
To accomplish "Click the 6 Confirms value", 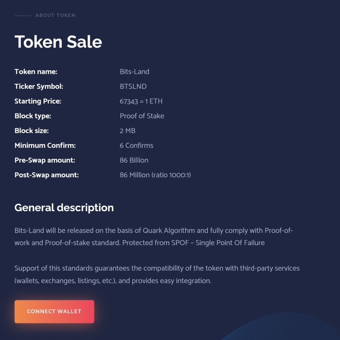I will [136, 145].
